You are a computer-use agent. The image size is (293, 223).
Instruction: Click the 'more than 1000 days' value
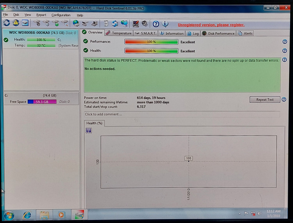pos(153,102)
